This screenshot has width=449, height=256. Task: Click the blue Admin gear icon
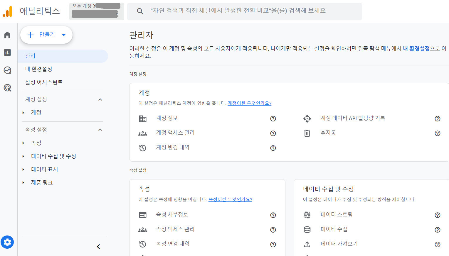pyautogui.click(x=7, y=242)
